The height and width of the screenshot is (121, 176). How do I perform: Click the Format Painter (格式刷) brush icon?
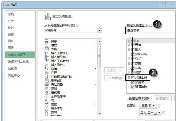pos(46,92)
